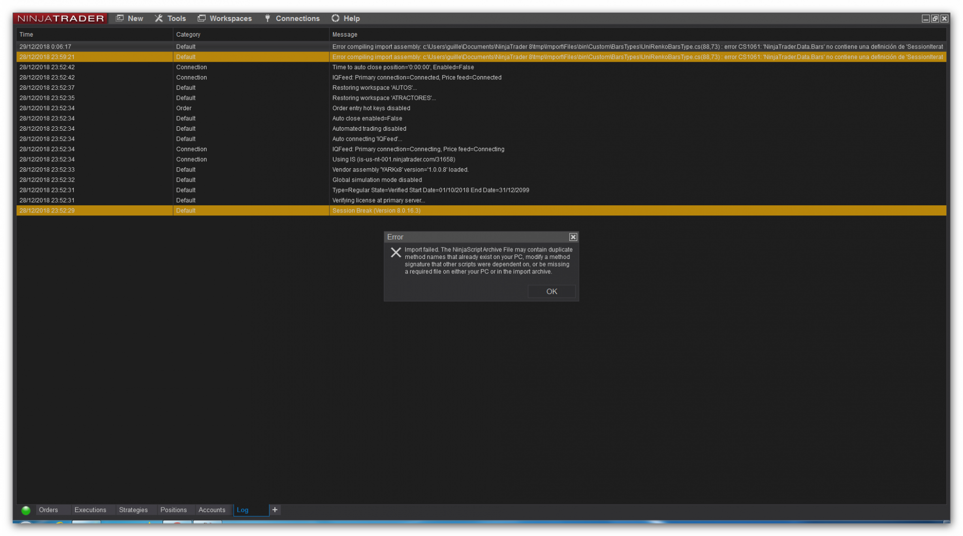Select "Vendor assembly 'YARKx8'" log entry
963x536 pixels.
click(x=481, y=170)
